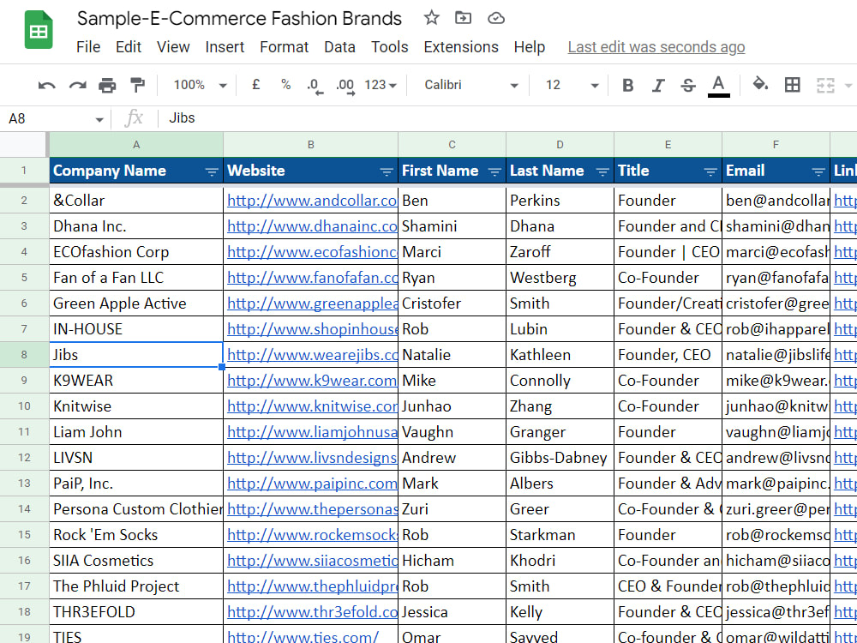Open the text color picker
Viewport: 857px width, 643px height.
718,86
